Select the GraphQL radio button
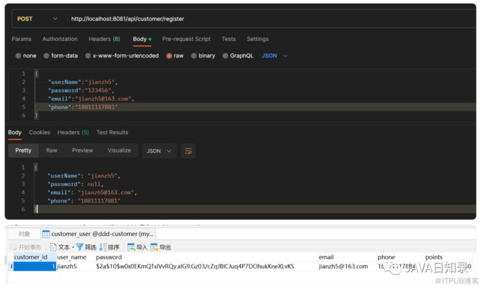 tap(225, 56)
